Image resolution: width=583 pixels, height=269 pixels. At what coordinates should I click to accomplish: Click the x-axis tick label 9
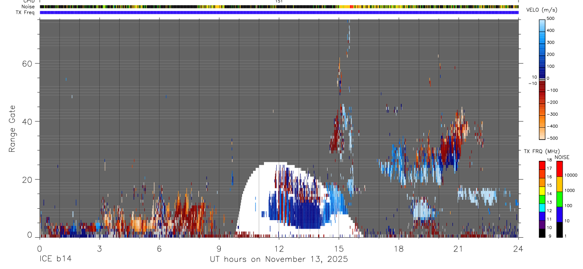(219, 248)
